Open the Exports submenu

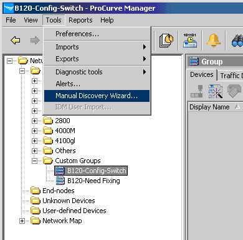point(97,59)
